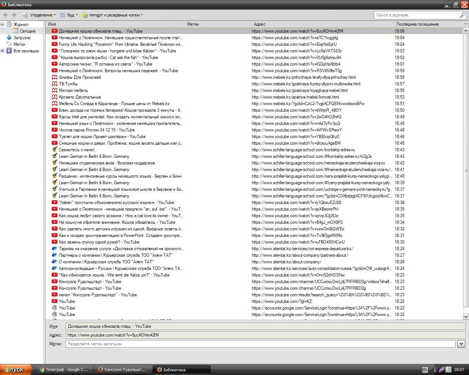This screenshot has width=469, height=375.
Task: Click mebels icon of Кровати Двуспальные row
Action: 55,97
